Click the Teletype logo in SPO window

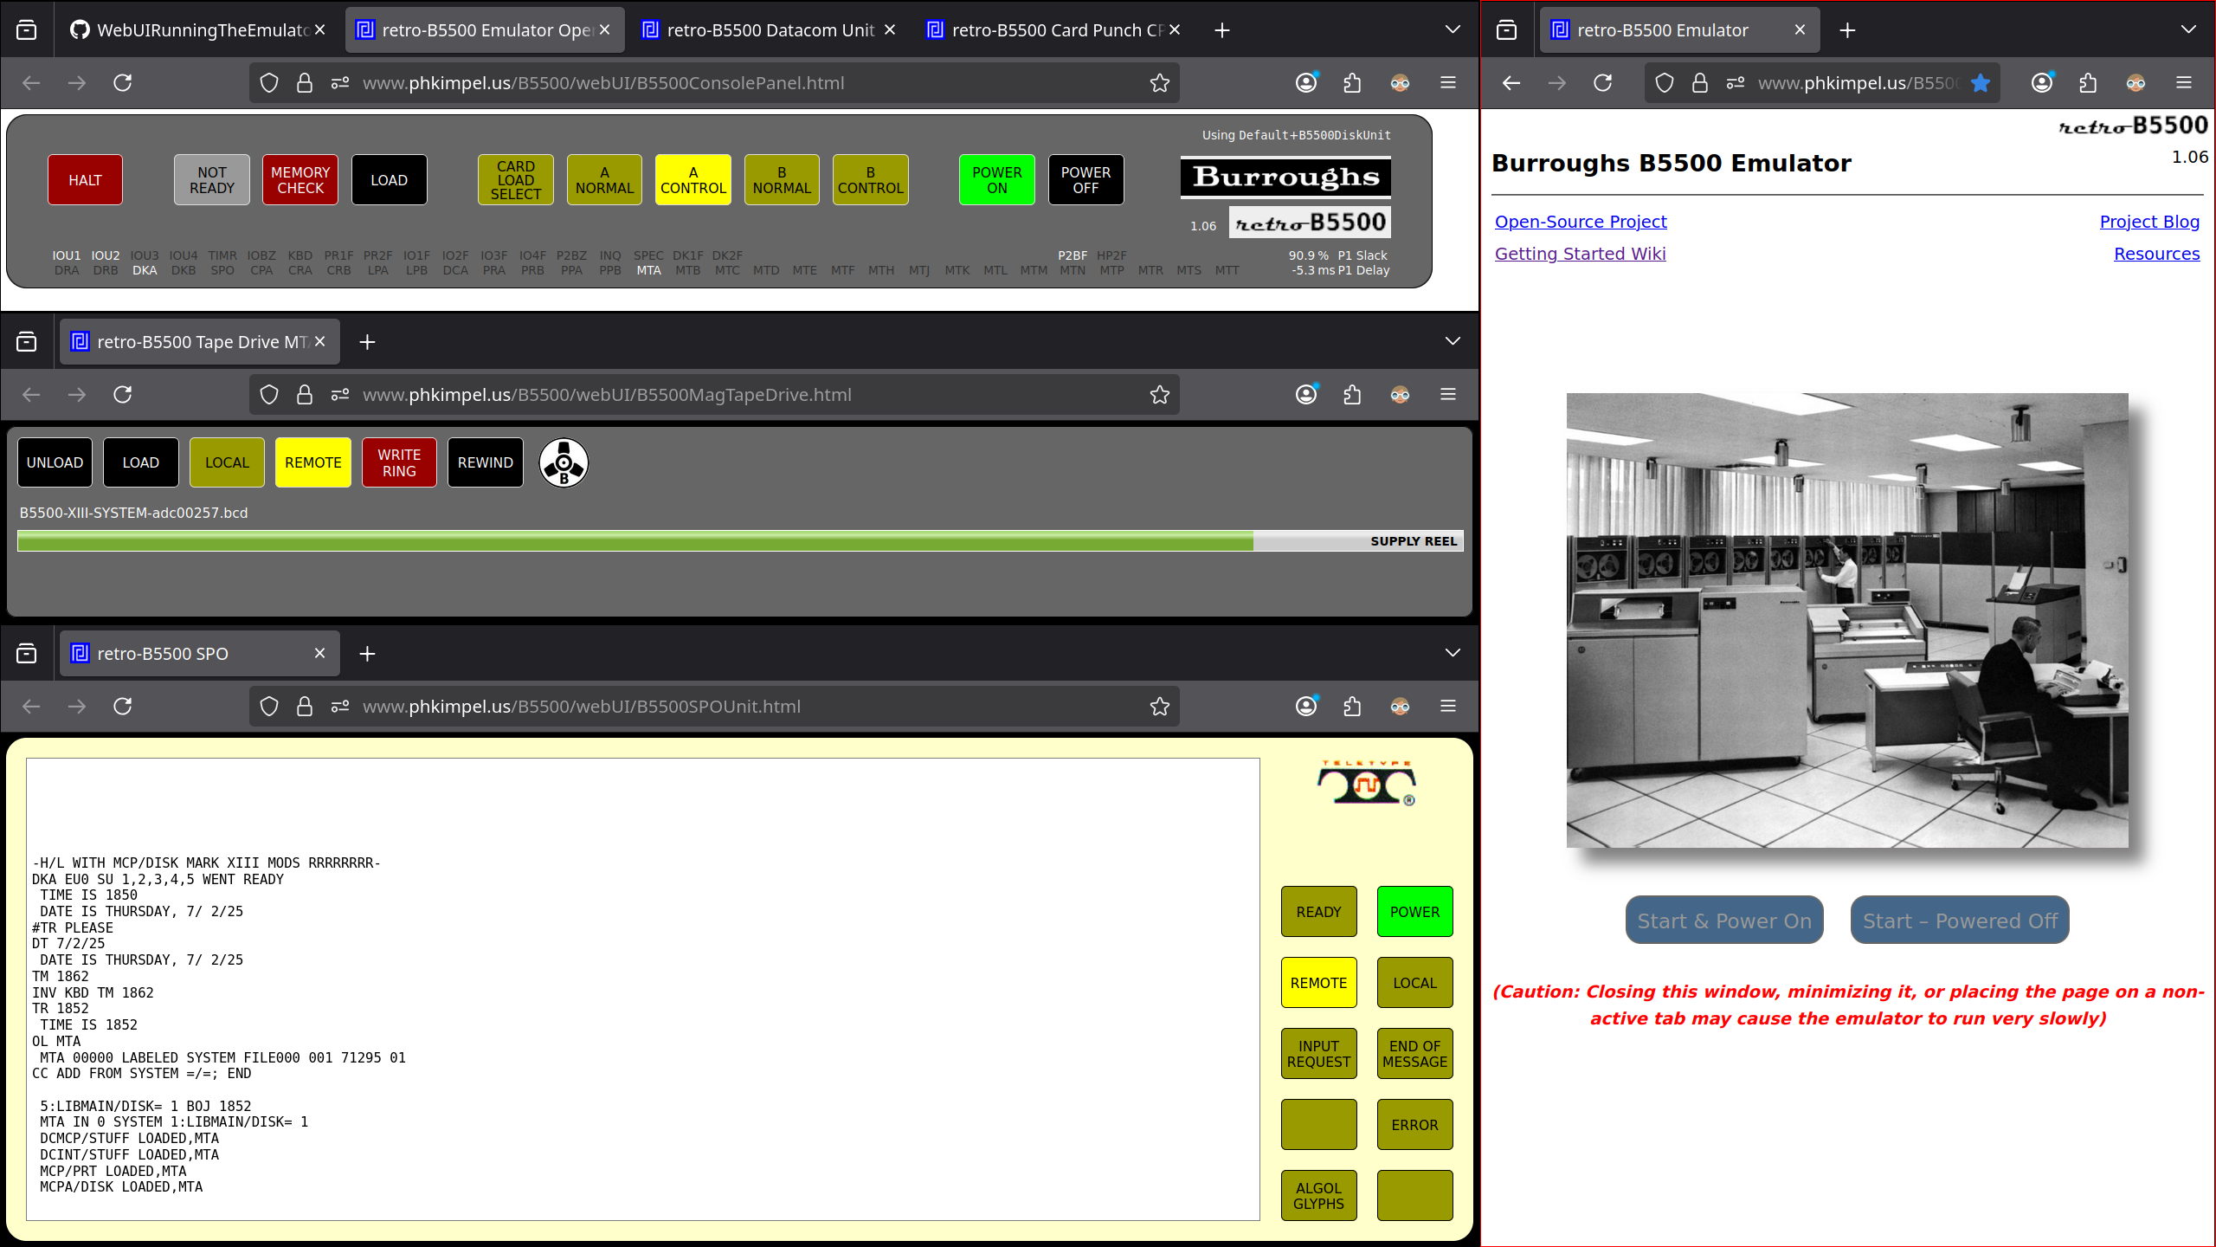1366,783
